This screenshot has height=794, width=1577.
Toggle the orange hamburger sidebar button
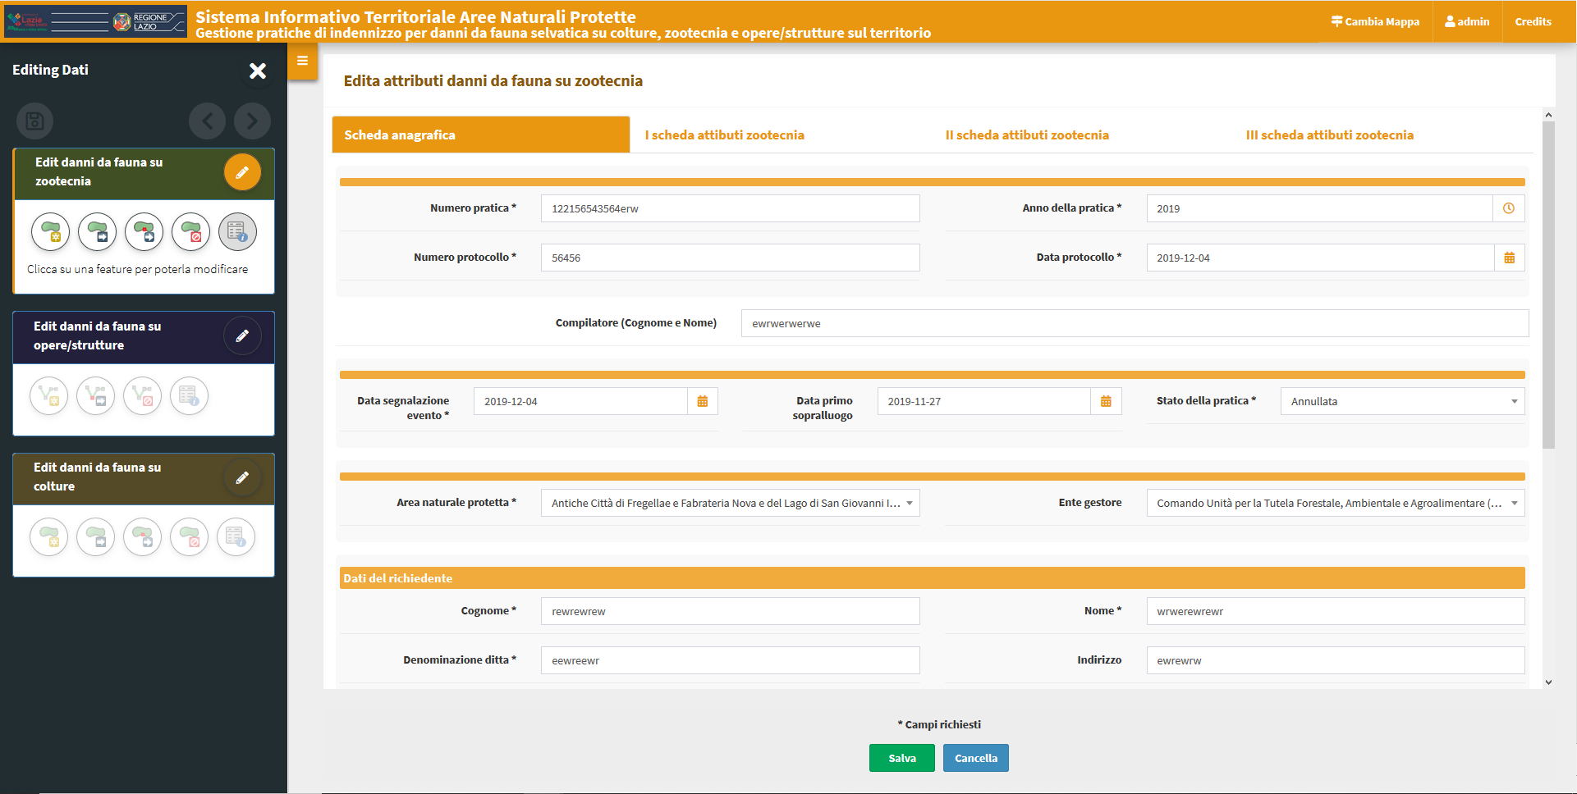(x=302, y=62)
